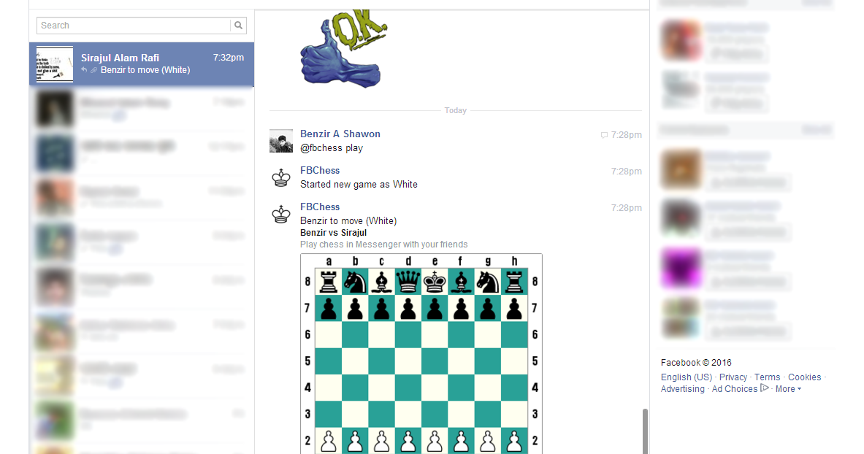Click king icon beside 'Benzir to move' message
The image size is (864, 454).
coord(281,214)
